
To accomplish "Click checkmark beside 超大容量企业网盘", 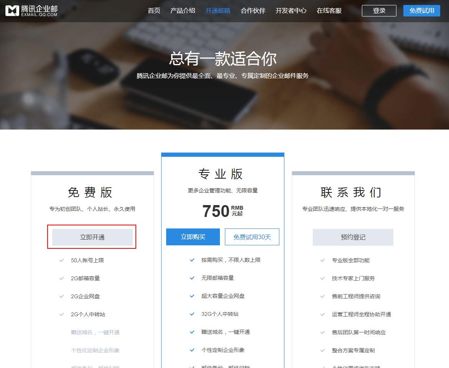I will (x=192, y=296).
